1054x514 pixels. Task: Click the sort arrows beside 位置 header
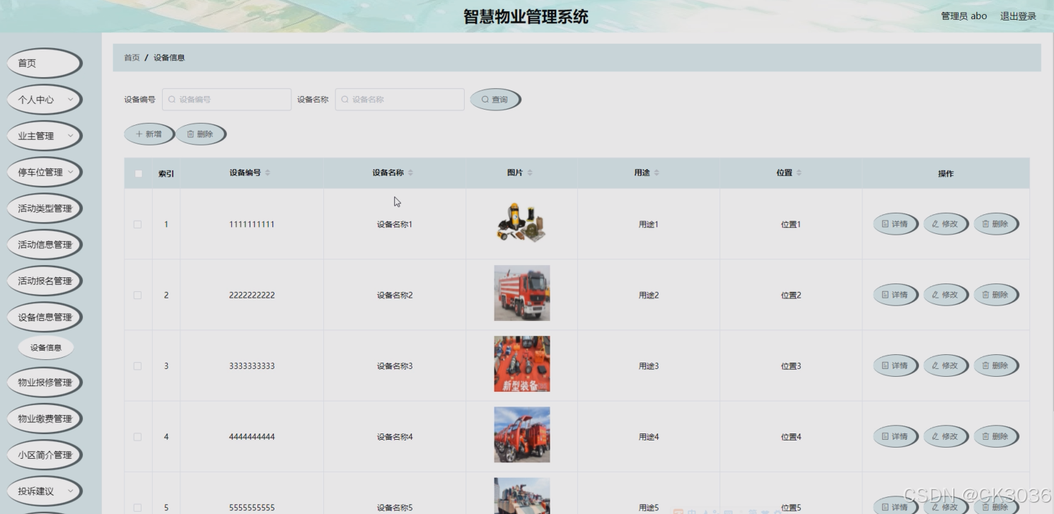(x=799, y=173)
